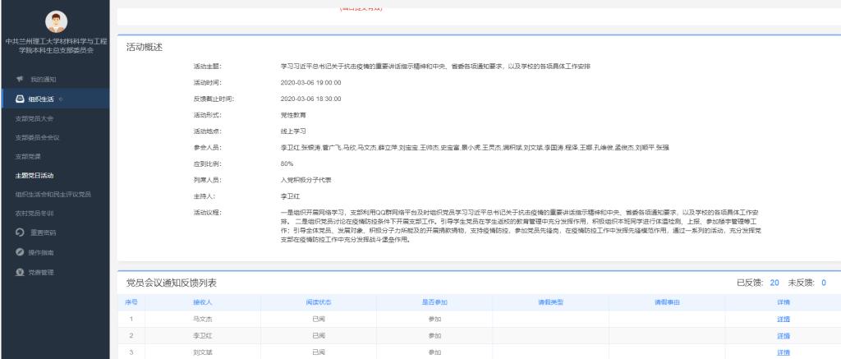Open 支部党员大会 in the sidebar
Screen dimensions: 841x359
pyautogui.click(x=34, y=118)
